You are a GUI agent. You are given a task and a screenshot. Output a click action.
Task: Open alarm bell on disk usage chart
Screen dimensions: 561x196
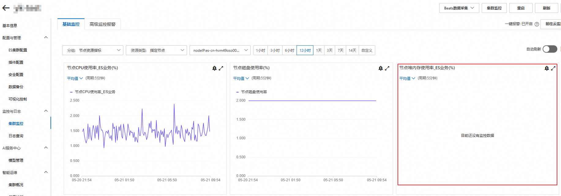(x=381, y=68)
